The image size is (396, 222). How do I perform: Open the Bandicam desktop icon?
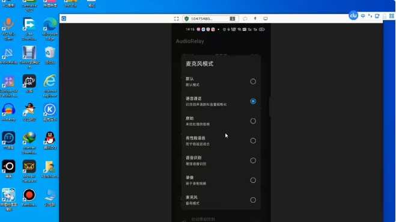pyautogui.click(x=29, y=197)
